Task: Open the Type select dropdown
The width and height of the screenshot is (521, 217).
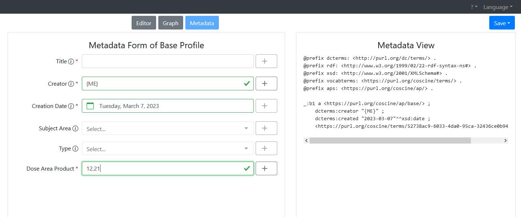Action: pos(168,148)
